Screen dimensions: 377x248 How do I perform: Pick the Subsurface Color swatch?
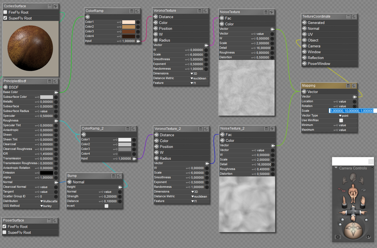47,97
